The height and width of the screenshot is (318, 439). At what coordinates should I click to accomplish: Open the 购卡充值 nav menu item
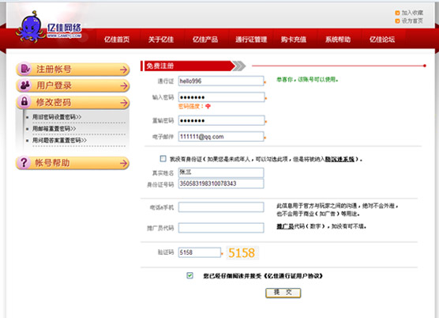(x=294, y=40)
